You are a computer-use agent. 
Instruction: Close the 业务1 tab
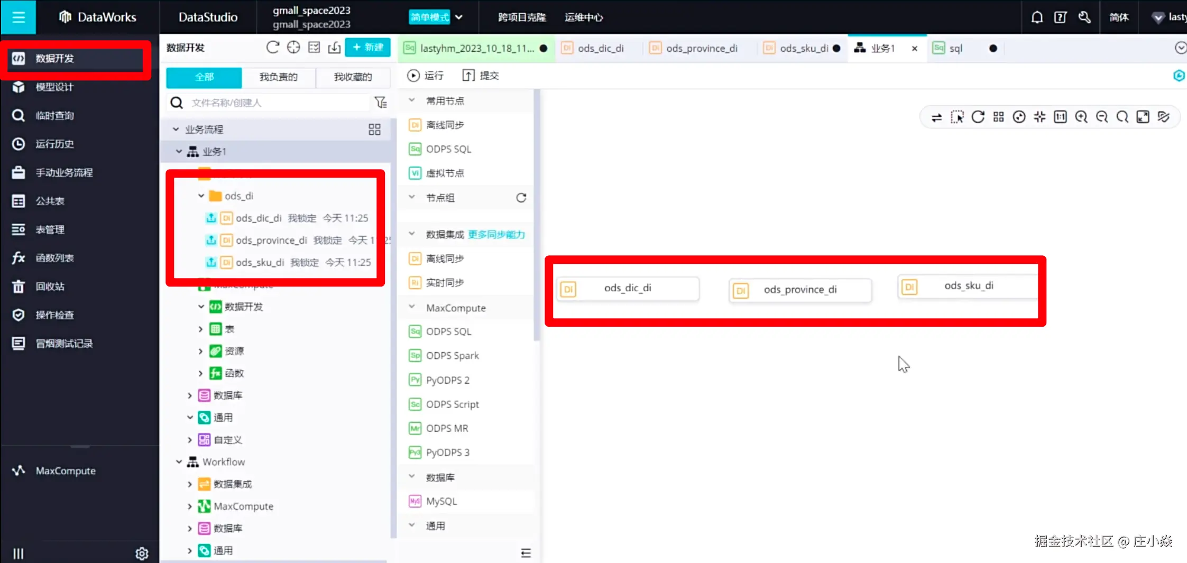pos(914,49)
